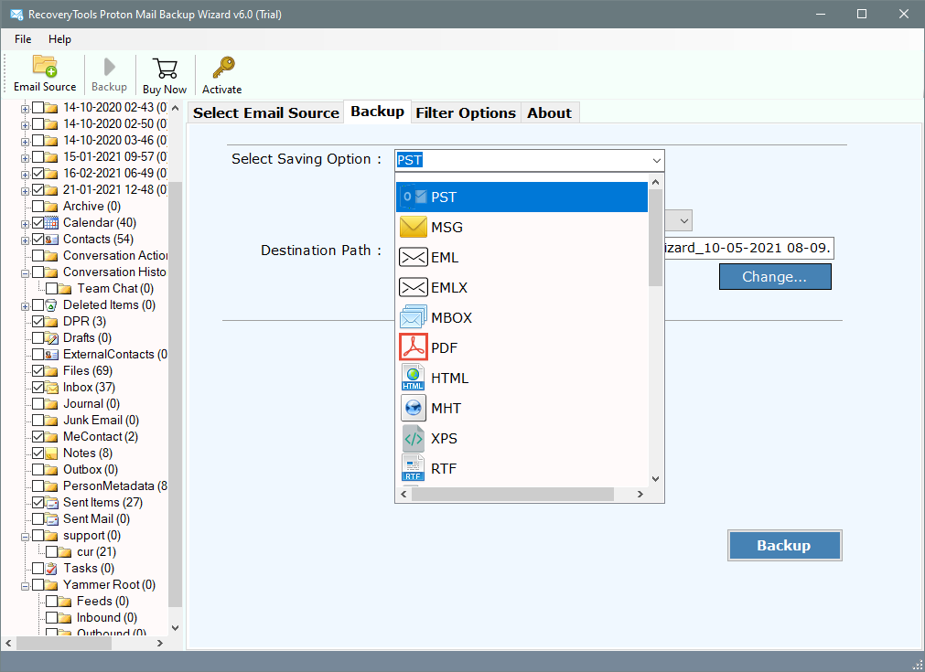Click the Activate key icon
The height and width of the screenshot is (672, 925).
tap(223, 68)
